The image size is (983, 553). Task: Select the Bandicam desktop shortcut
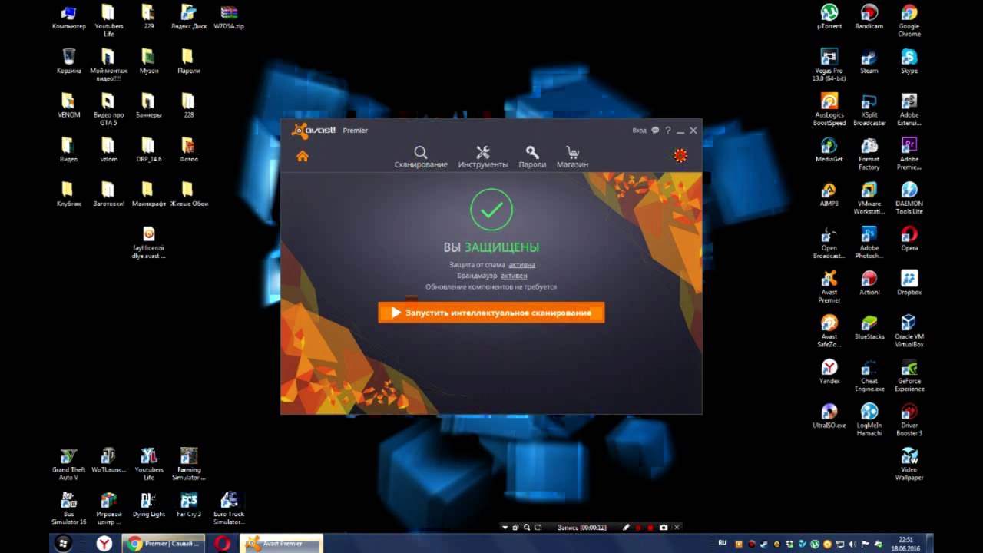click(x=869, y=17)
